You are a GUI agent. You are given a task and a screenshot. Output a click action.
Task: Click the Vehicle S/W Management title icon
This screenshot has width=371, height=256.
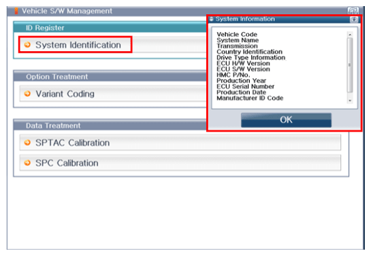pos(16,11)
